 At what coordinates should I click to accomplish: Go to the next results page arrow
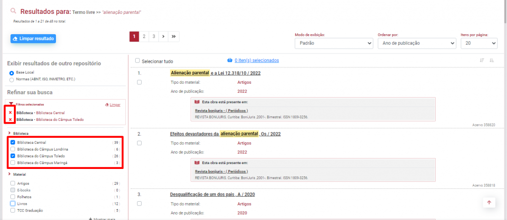point(163,36)
